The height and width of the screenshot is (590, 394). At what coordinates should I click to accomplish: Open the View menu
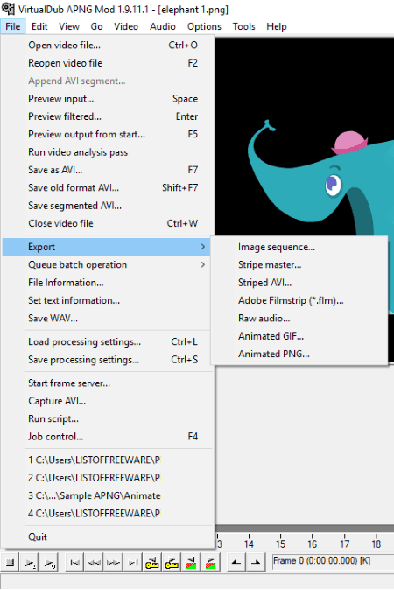(x=69, y=27)
